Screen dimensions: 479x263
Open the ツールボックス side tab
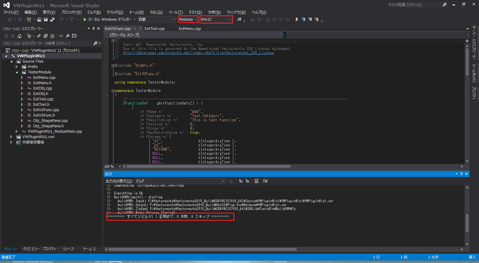(x=474, y=73)
